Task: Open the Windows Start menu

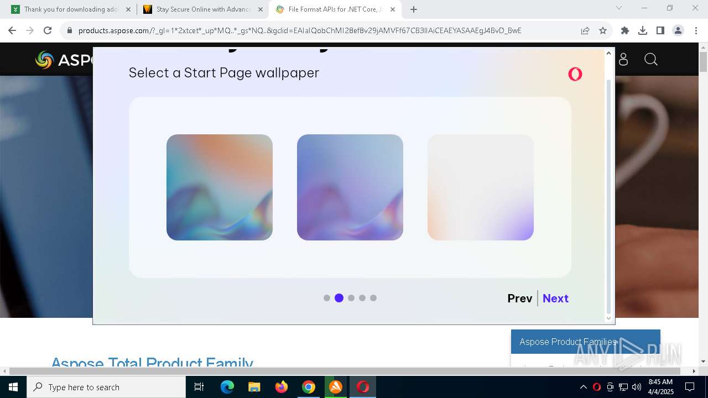Action: [13, 387]
